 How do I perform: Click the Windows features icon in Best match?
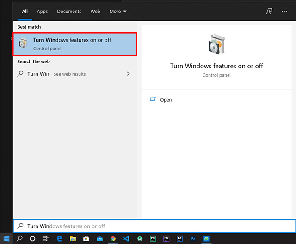coord(23,43)
